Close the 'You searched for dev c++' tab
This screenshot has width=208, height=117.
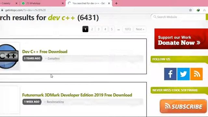click(x=109, y=3)
